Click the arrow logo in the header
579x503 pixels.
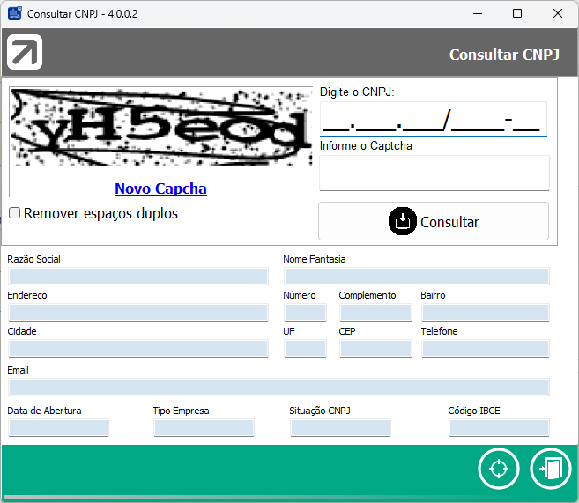(25, 53)
